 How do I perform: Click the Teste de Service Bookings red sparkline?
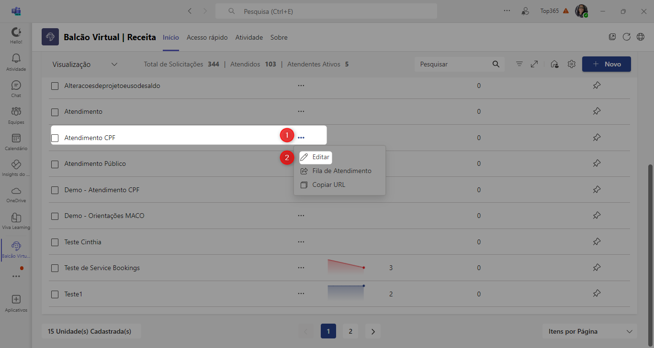(346, 267)
